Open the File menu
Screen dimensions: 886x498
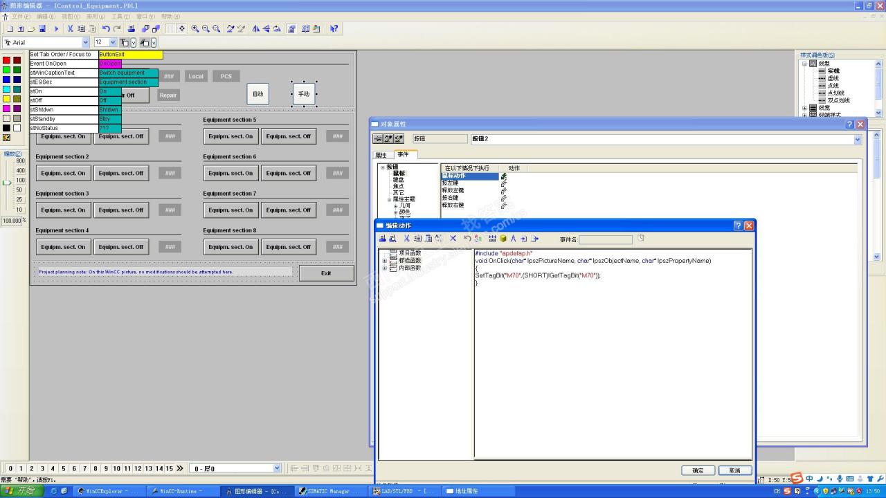tap(20, 17)
